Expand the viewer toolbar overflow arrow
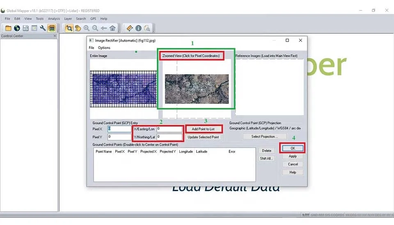 (119, 31)
